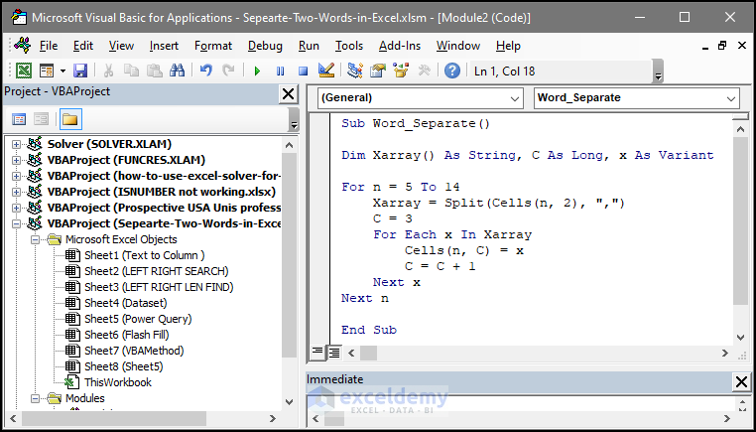This screenshot has width=756, height=432.
Task: Open VBA Help question mark icon
Action: click(452, 72)
